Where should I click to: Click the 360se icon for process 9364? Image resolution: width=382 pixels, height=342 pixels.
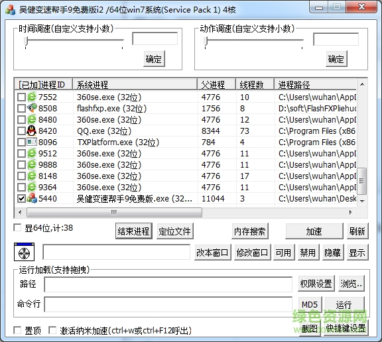coord(32,187)
